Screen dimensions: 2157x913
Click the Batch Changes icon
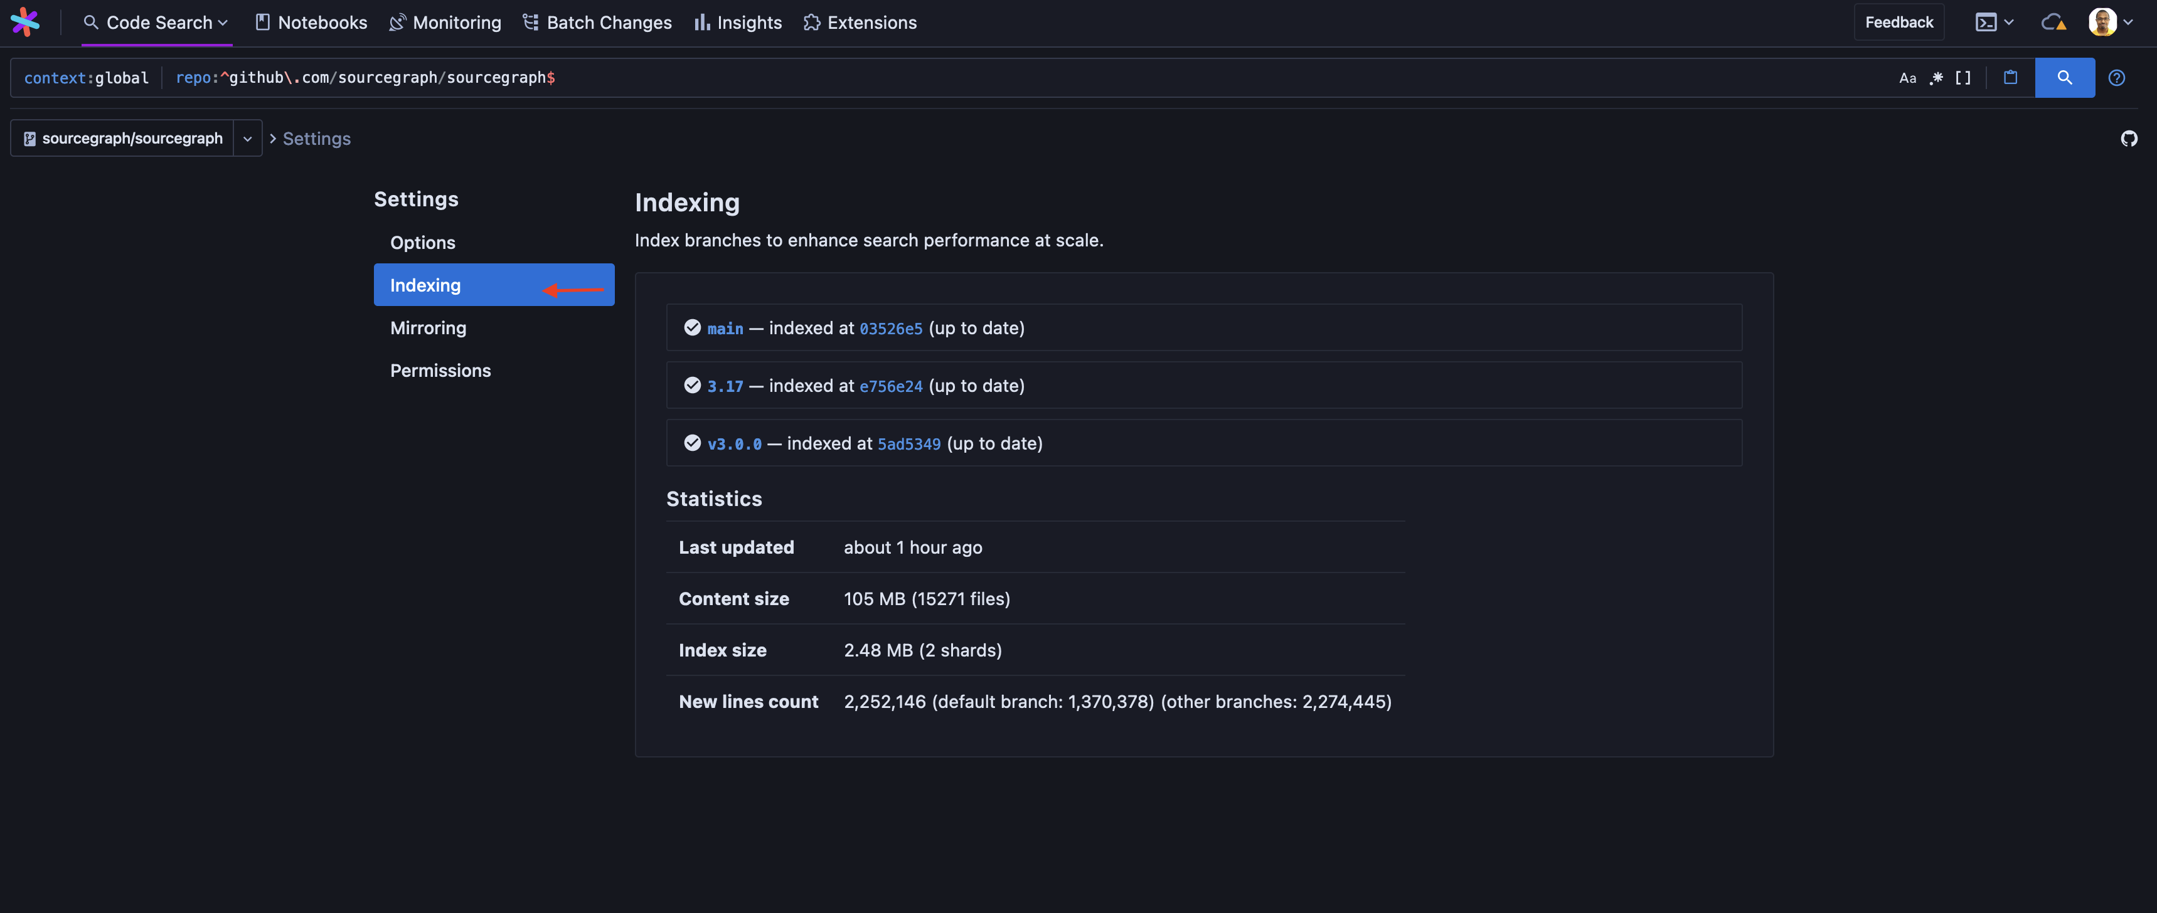531,23
